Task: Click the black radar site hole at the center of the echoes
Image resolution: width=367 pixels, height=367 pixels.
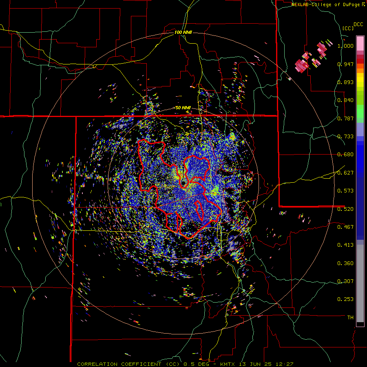Action: pos(184,183)
